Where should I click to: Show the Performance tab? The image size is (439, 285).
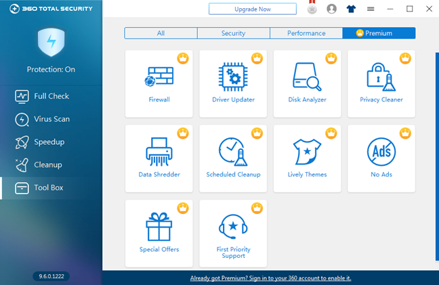pyautogui.click(x=306, y=33)
